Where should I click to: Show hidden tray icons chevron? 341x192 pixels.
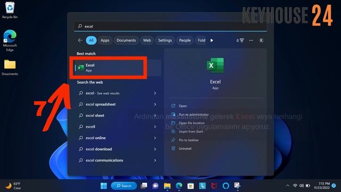[288, 186]
